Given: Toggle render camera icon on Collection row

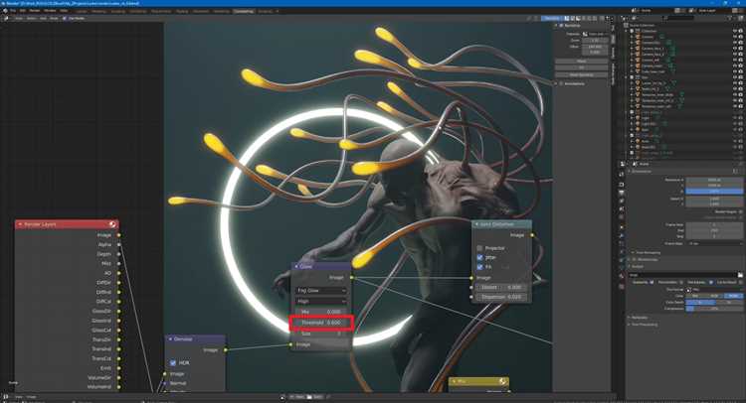Looking at the screenshot, I should (x=741, y=31).
